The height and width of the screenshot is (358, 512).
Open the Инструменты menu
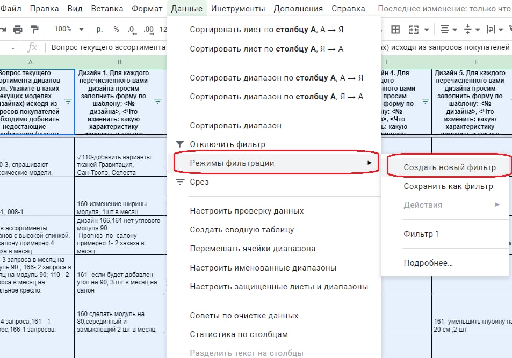(x=238, y=9)
